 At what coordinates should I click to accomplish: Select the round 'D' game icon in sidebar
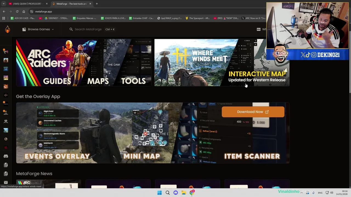[x=6, y=139]
